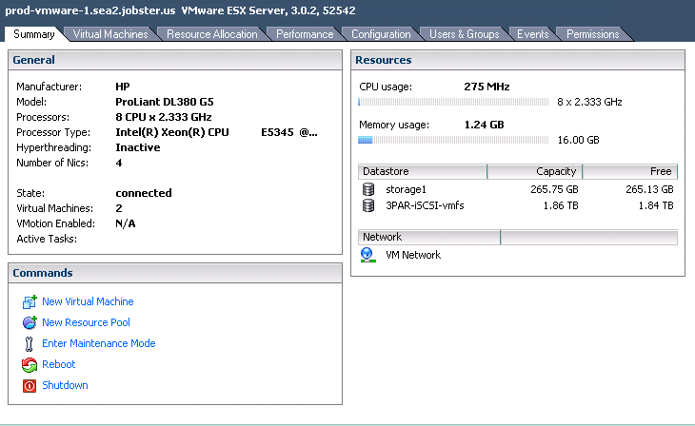Click the 1.84 TB free value
695x426 pixels.
[x=656, y=205]
